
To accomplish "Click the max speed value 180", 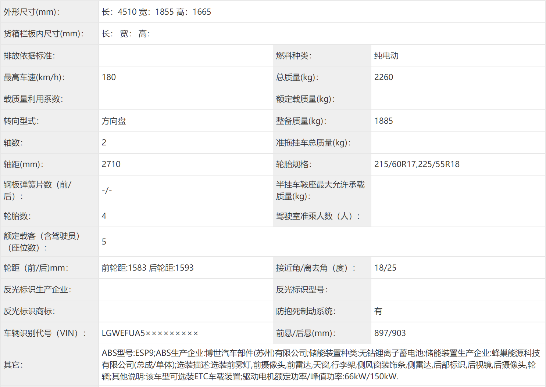I will 109,77.
